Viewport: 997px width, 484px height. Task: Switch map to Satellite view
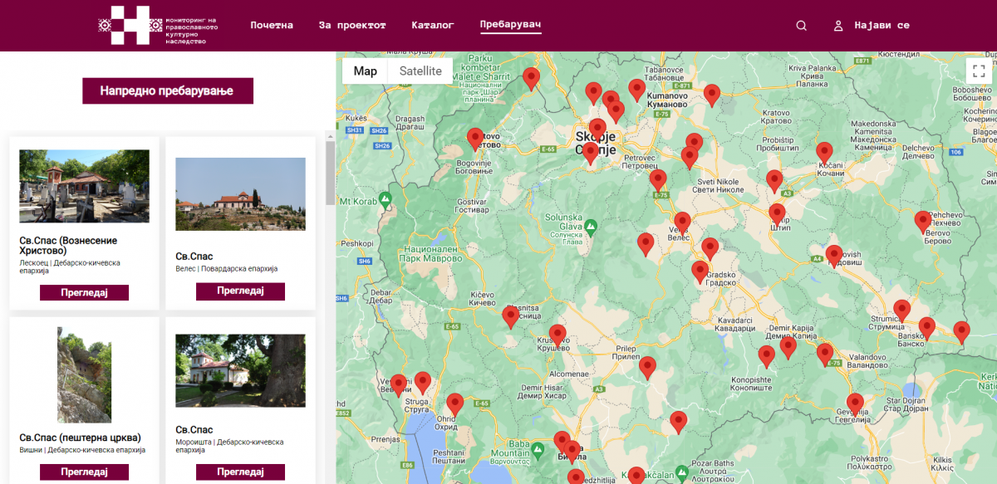pos(420,71)
